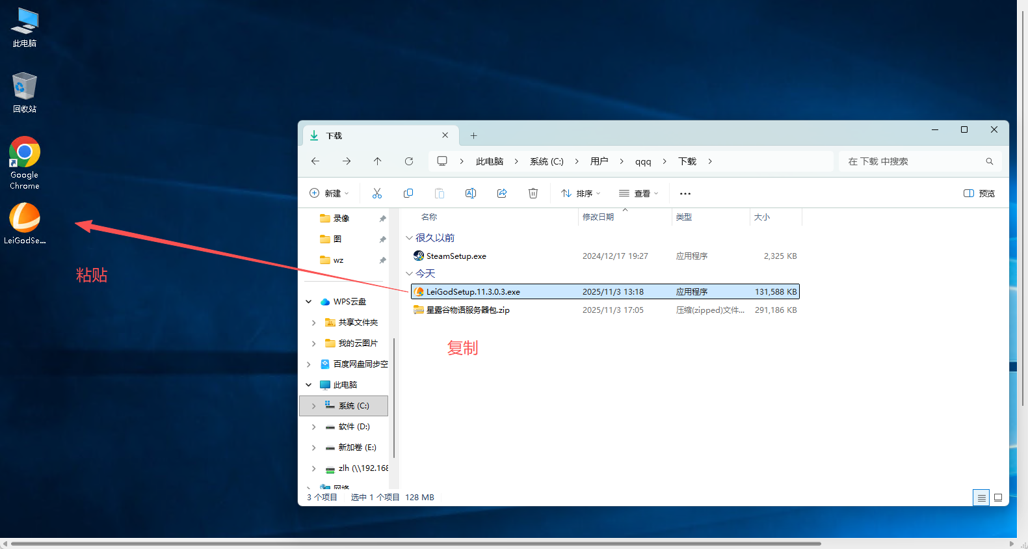
Task: Add a new Explorer tab
Action: click(x=473, y=136)
